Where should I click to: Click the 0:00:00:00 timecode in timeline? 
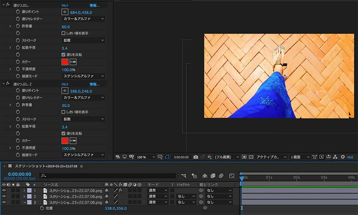20,174
